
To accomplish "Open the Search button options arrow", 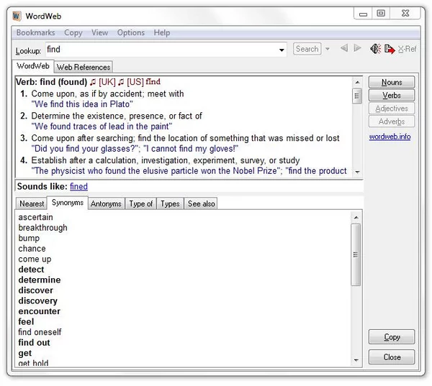I will click(x=328, y=49).
